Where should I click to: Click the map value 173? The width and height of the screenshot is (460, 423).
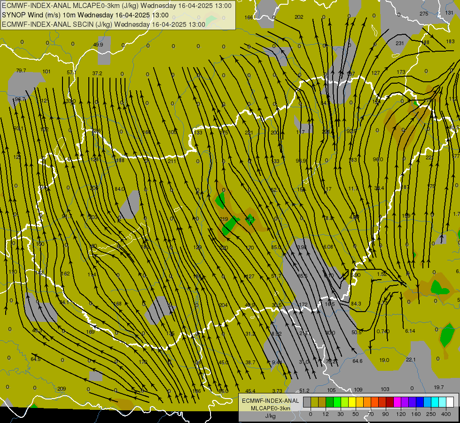tap(401, 72)
